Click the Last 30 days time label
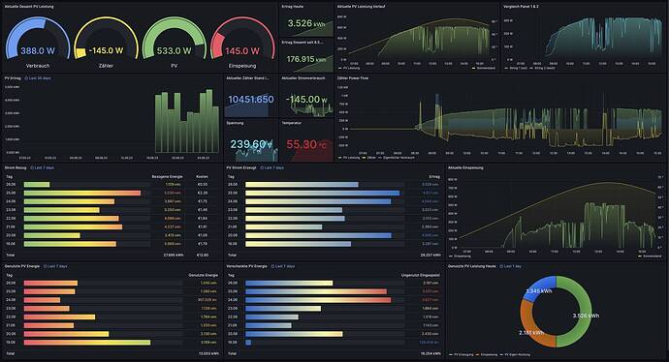Viewport: 669px width, 362px height. [40, 78]
